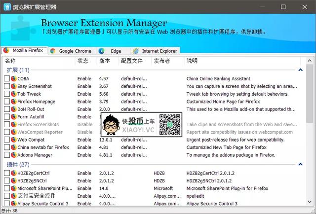
Task: Click the icon next to Firefox Homepage
Action: [x=14, y=102]
